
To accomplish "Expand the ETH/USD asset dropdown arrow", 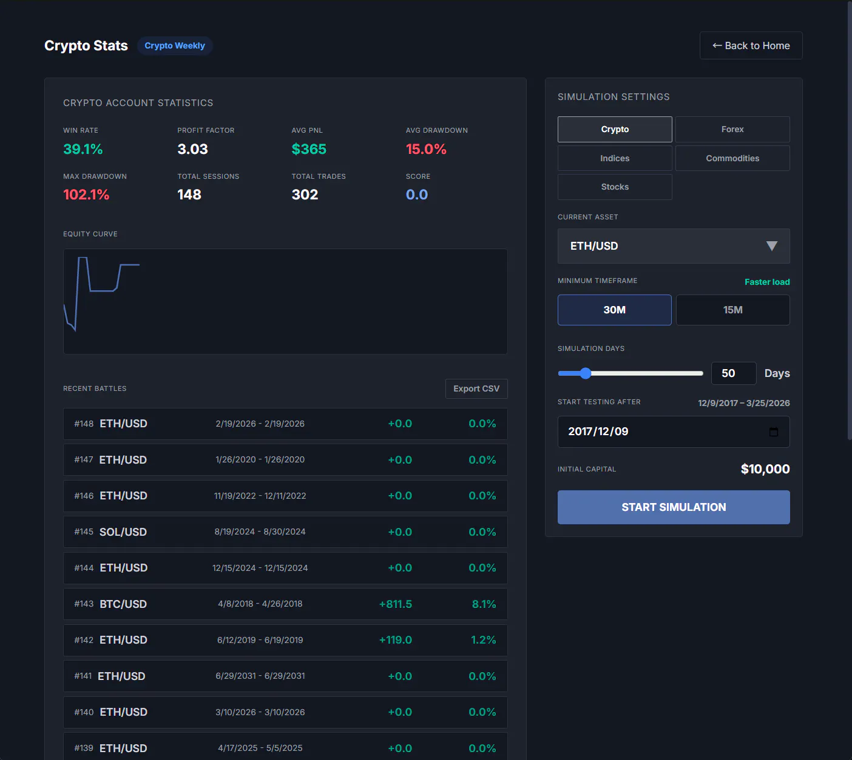I will (x=771, y=246).
